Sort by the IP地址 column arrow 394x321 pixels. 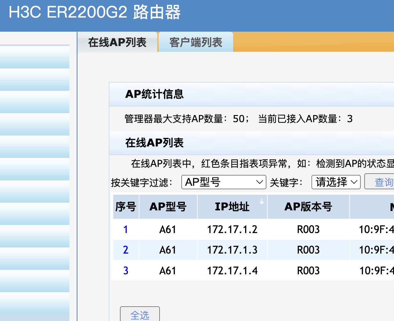pos(262,201)
